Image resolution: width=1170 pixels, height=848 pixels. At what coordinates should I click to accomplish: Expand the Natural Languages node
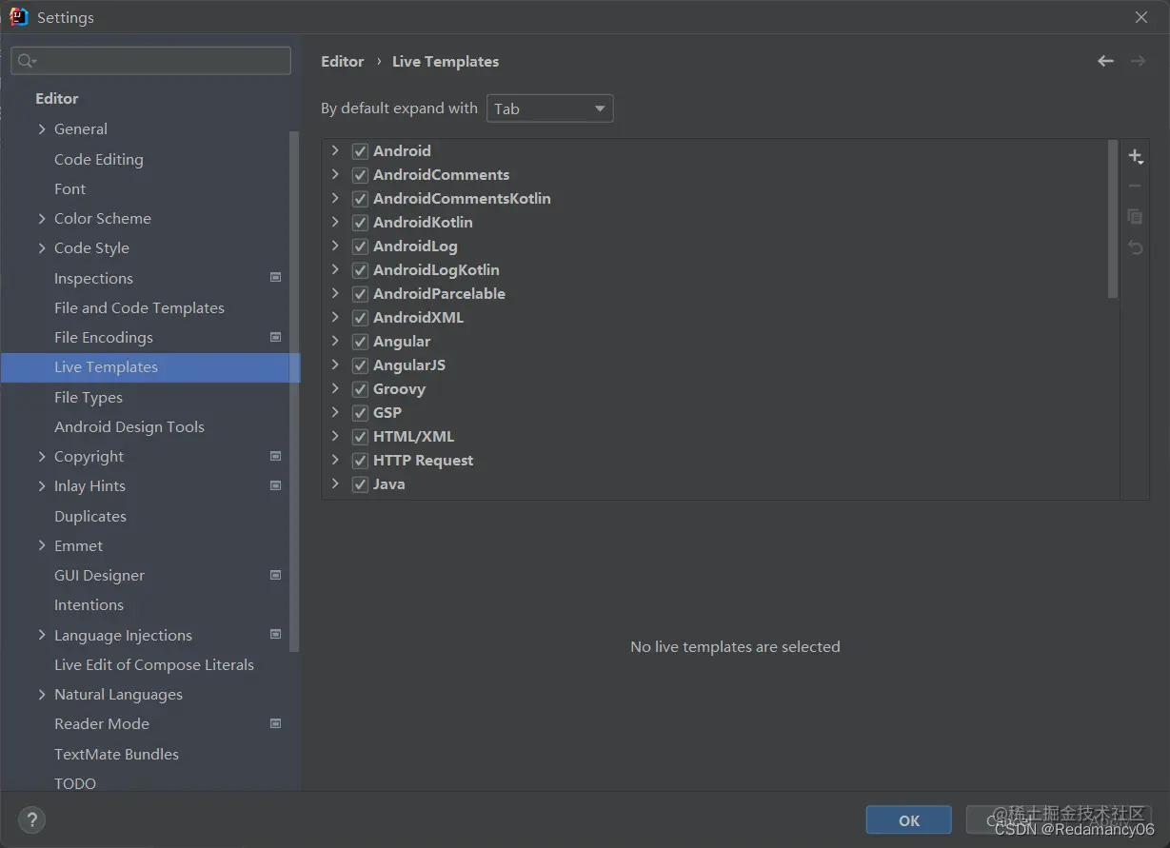click(x=42, y=694)
